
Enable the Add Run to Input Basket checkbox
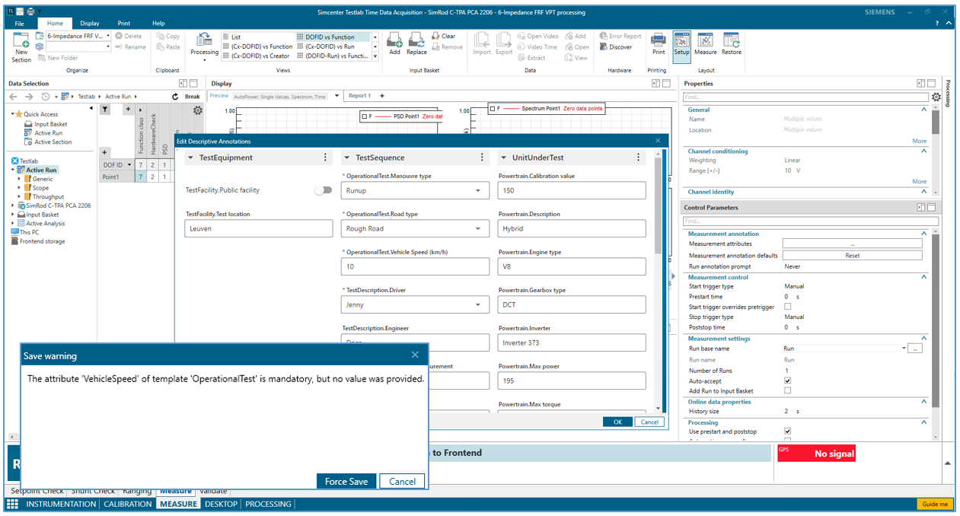(x=789, y=390)
